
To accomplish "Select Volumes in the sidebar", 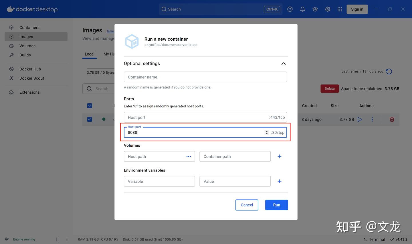I will coord(27,46).
